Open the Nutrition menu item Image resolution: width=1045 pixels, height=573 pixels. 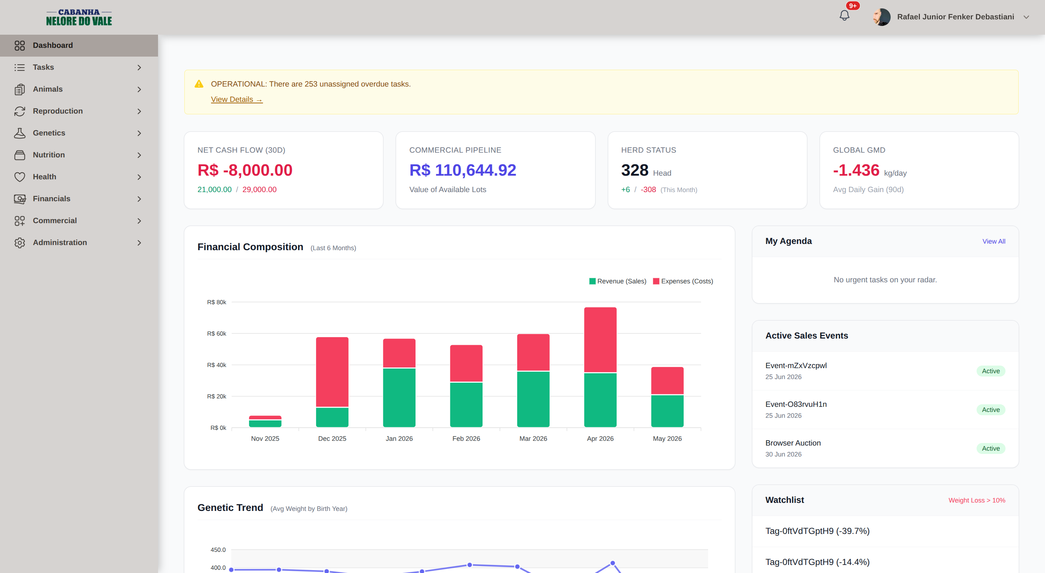tap(79, 155)
